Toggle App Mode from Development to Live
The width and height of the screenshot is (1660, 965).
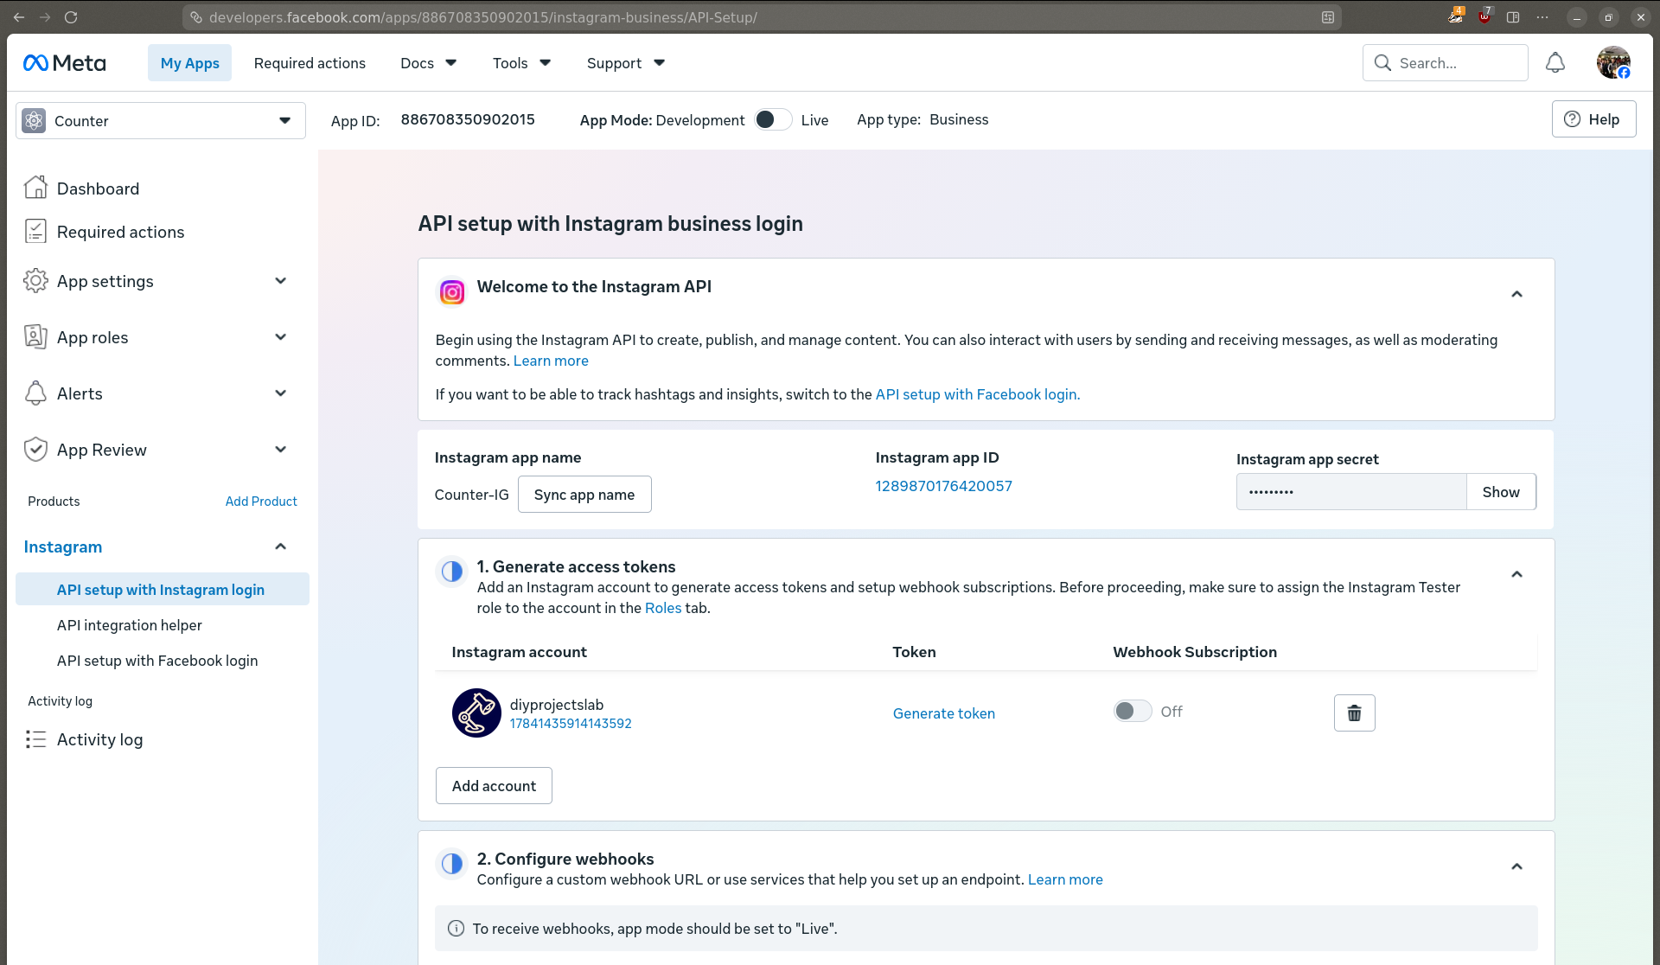pos(773,119)
